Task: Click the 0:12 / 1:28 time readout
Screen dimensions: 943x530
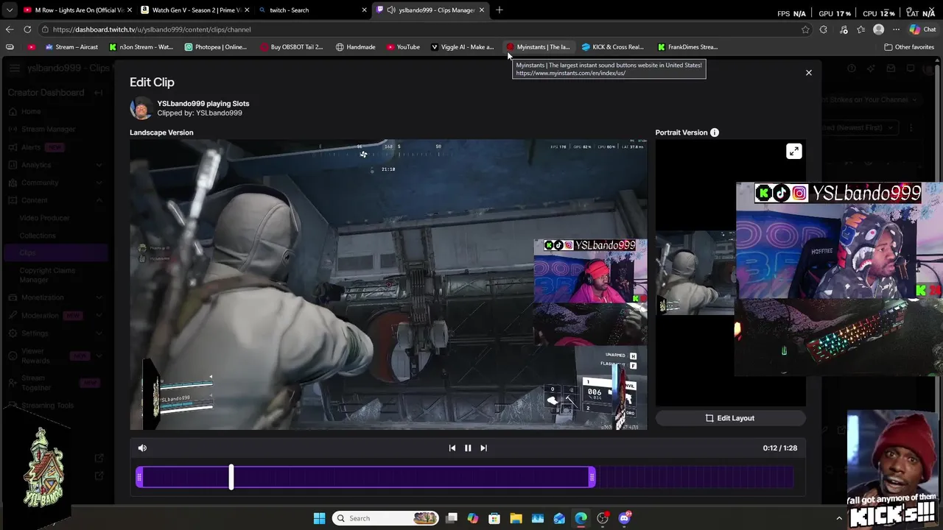Action: point(780,448)
